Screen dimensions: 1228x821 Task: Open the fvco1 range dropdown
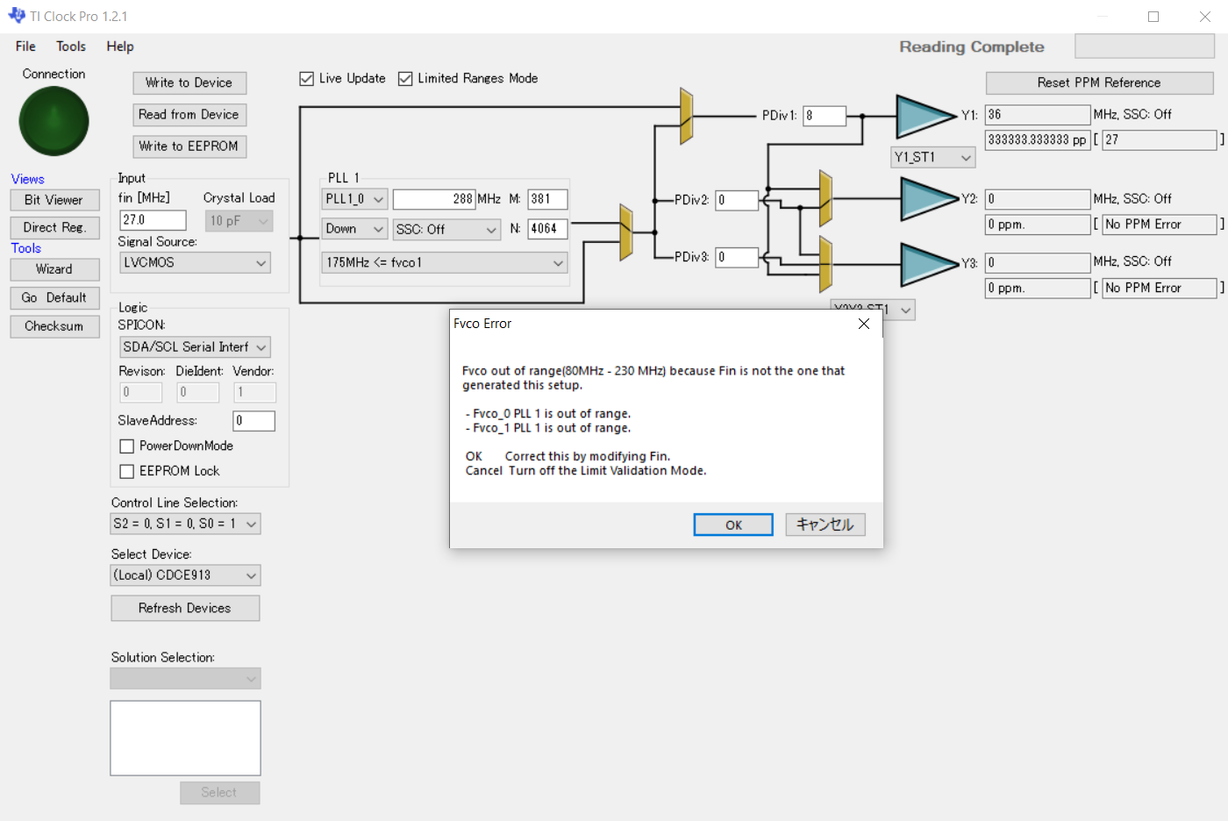[x=446, y=263]
